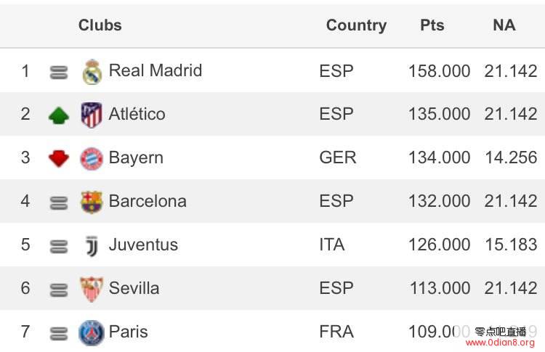This screenshot has height=352, width=545.
Task: Sort by the NA column header
Action: point(504,25)
